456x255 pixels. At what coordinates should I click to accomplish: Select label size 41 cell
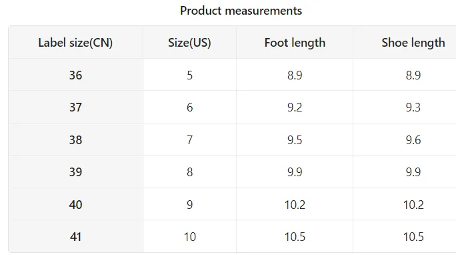click(75, 237)
